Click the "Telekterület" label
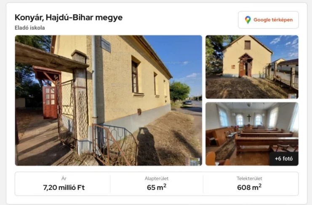312x205 pixels. point(249,178)
